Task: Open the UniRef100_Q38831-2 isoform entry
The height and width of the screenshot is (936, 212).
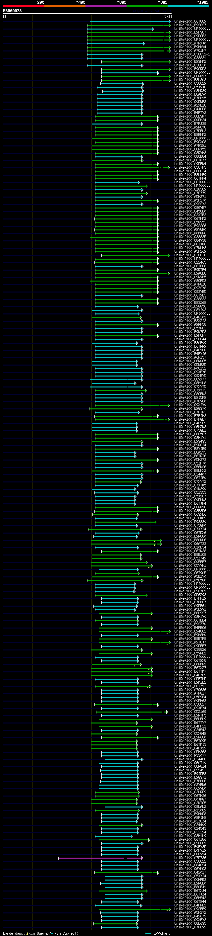Action: (x=192, y=54)
